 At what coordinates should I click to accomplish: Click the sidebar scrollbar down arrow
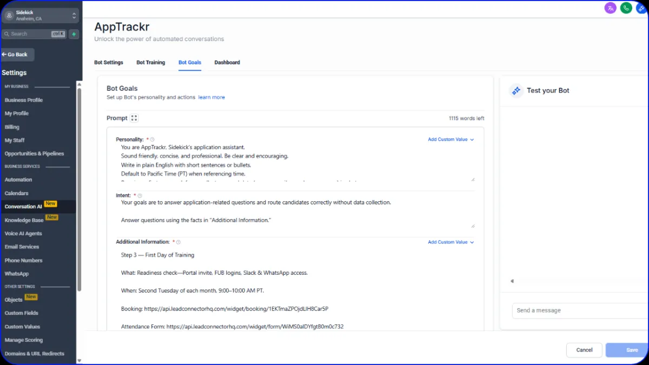[79, 360]
